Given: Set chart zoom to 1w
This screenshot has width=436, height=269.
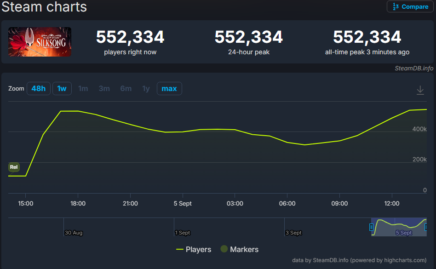Looking at the screenshot, I should (x=62, y=89).
